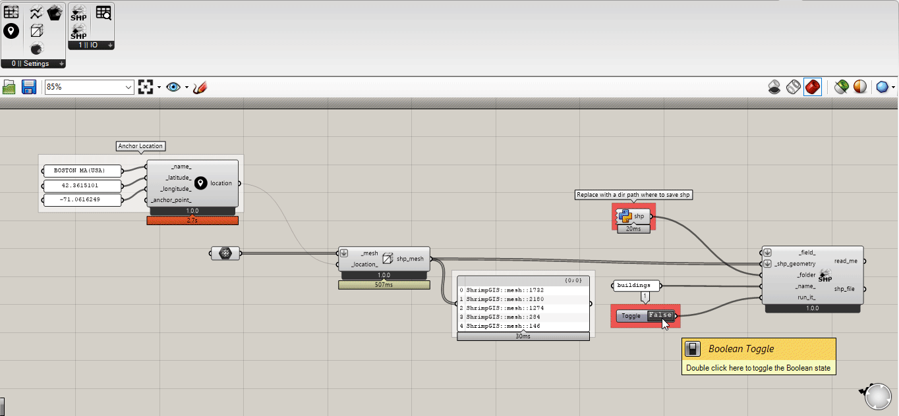Switch to the 1 || IO tab
The width and height of the screenshot is (899, 416).
pyautogui.click(x=88, y=45)
